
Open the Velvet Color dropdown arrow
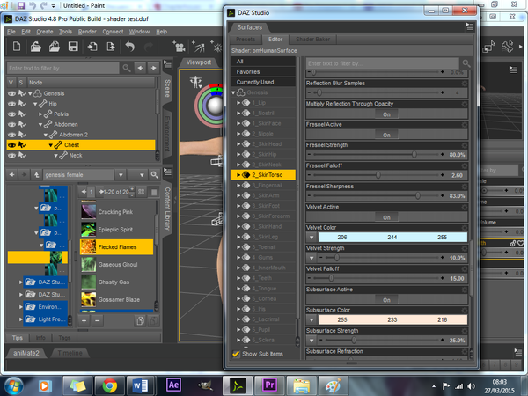[x=312, y=238]
